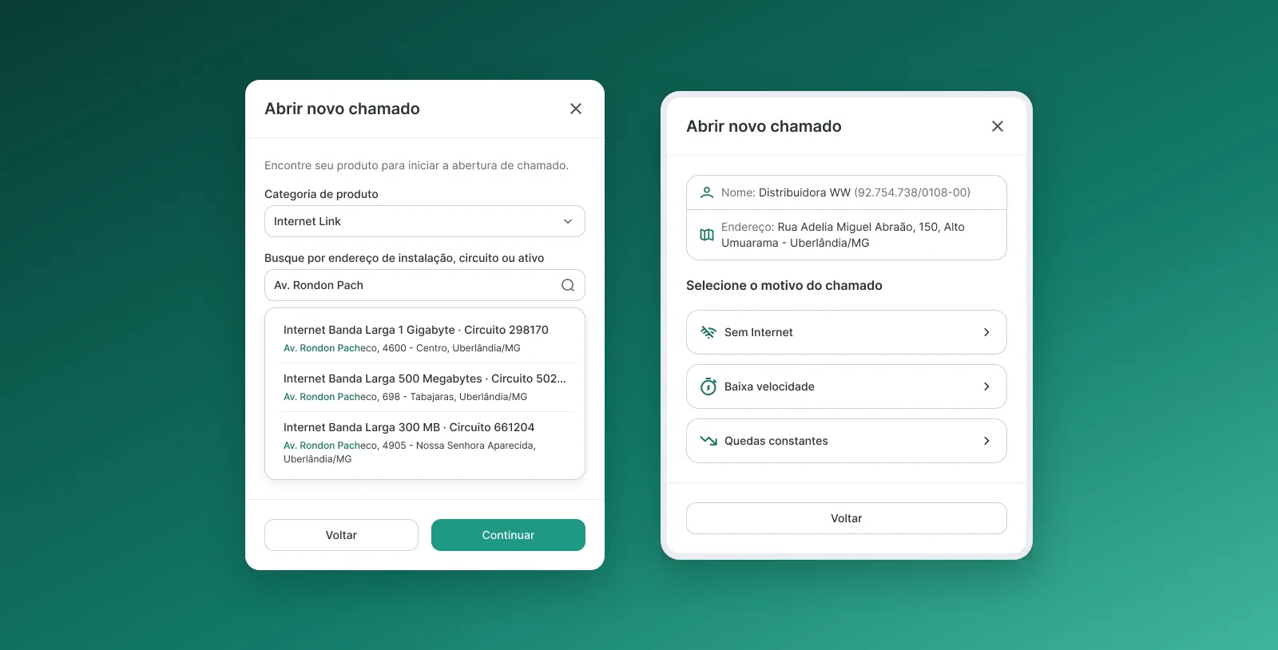Viewport: 1278px width, 650px height.
Task: Click the address Av. Rondon Pacheco, 4600 - Centro
Action: point(402,348)
